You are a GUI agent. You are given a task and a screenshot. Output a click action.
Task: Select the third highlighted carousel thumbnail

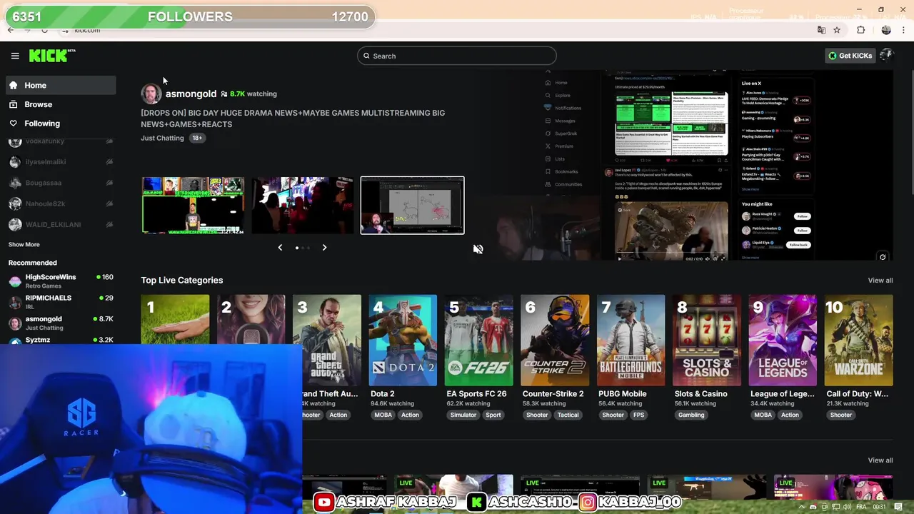(412, 206)
